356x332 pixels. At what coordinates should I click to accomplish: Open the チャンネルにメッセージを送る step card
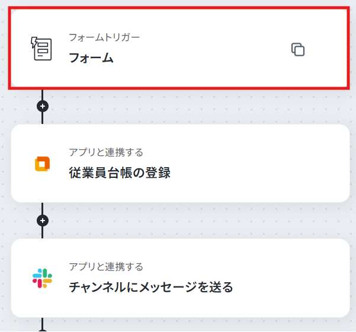click(x=180, y=278)
